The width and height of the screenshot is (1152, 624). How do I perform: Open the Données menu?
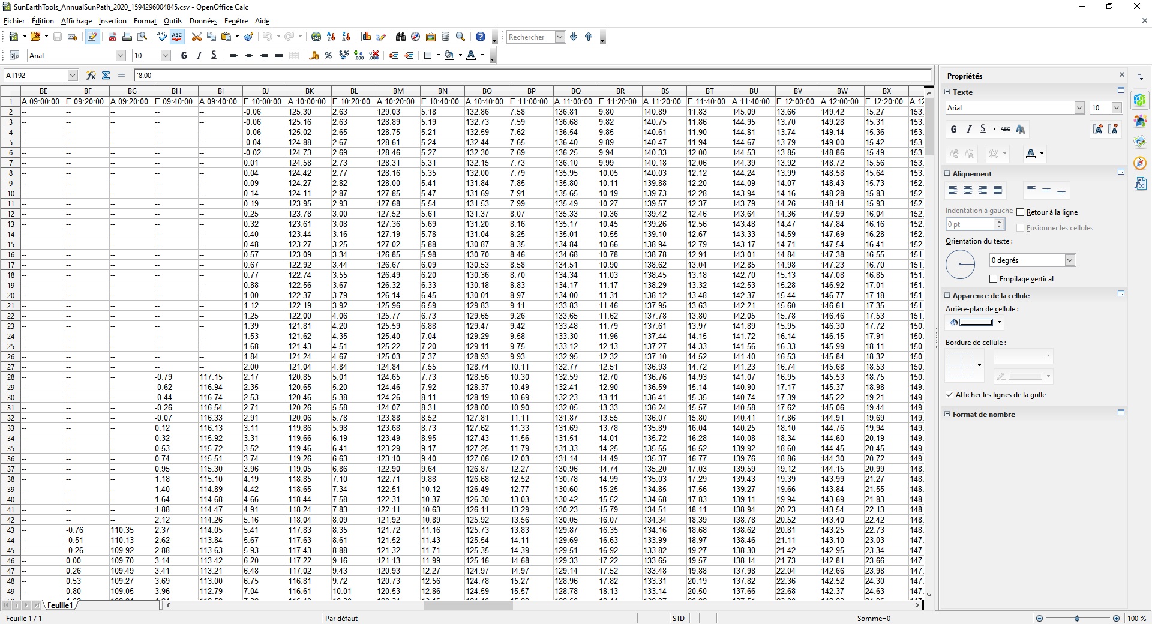tap(203, 20)
